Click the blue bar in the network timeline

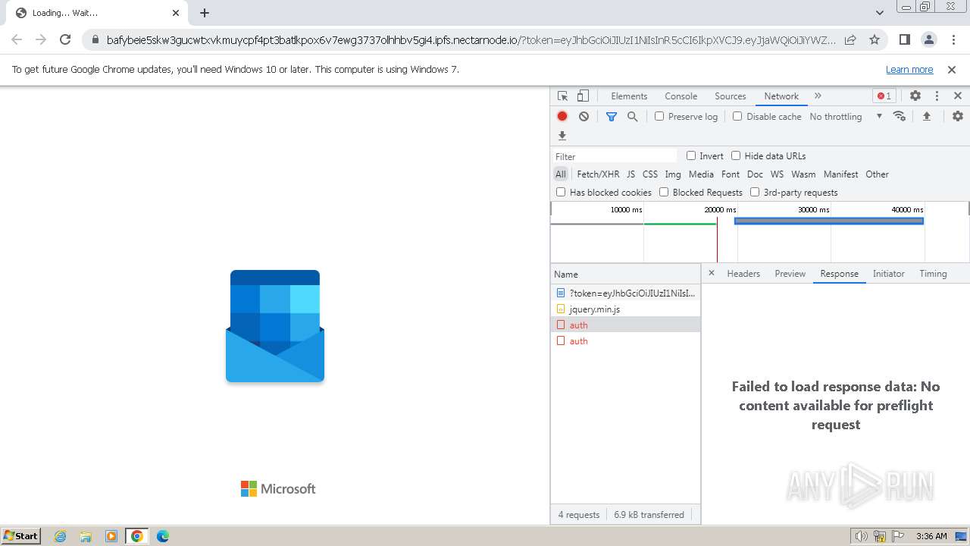click(829, 221)
